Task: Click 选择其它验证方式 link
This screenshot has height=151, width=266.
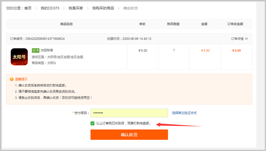Action: 184,113
